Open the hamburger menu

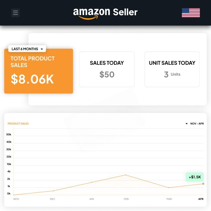(x=16, y=13)
